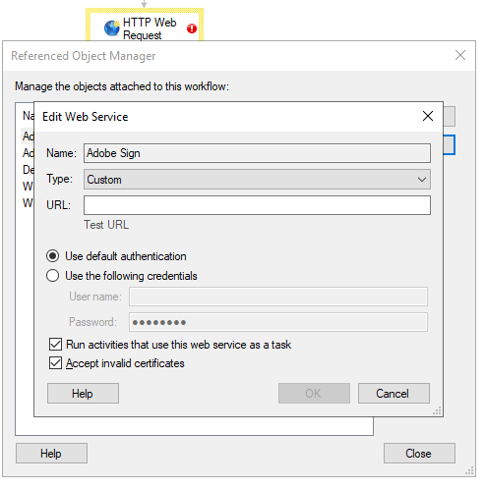The width and height of the screenshot is (485, 489).
Task: Select Use the following credentials option
Action: [53, 276]
